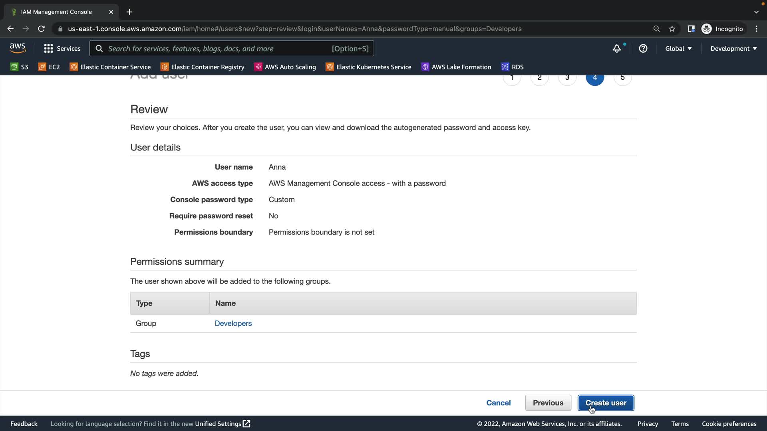This screenshot has width=767, height=431.
Task: Open the Chrome three-dot menu
Action: (756, 29)
